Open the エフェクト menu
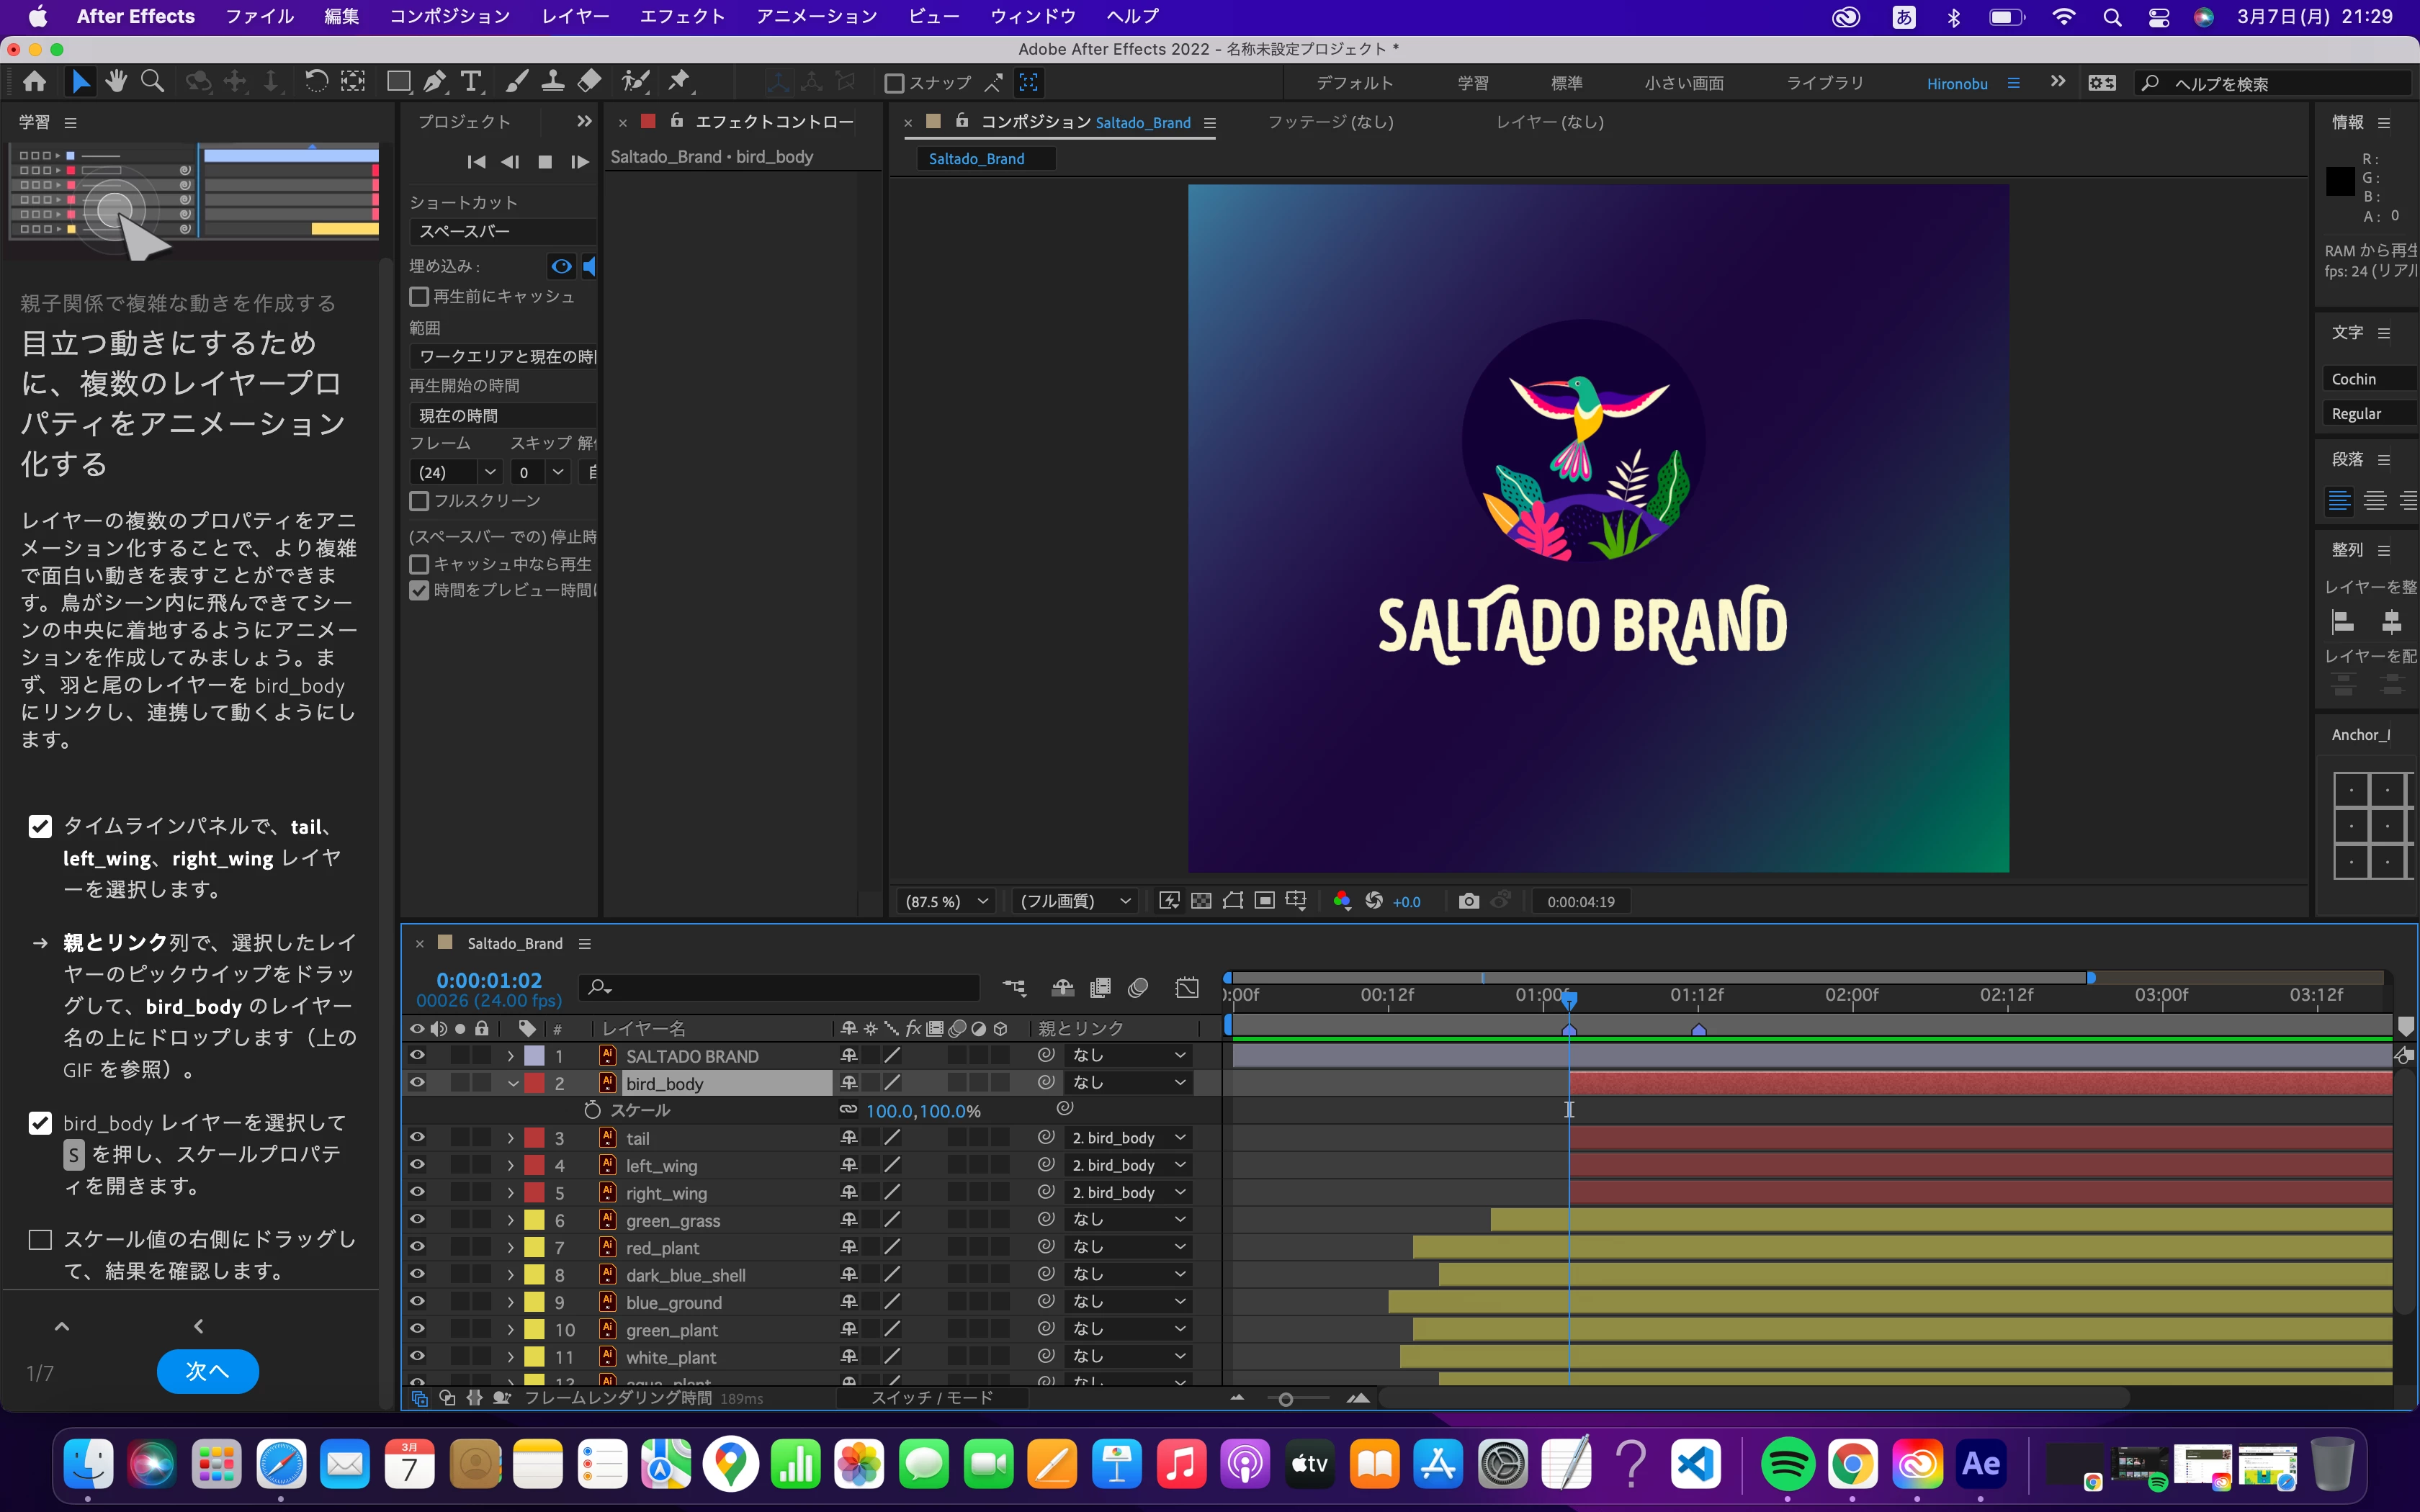This screenshot has height=1512, width=2420. (x=681, y=16)
